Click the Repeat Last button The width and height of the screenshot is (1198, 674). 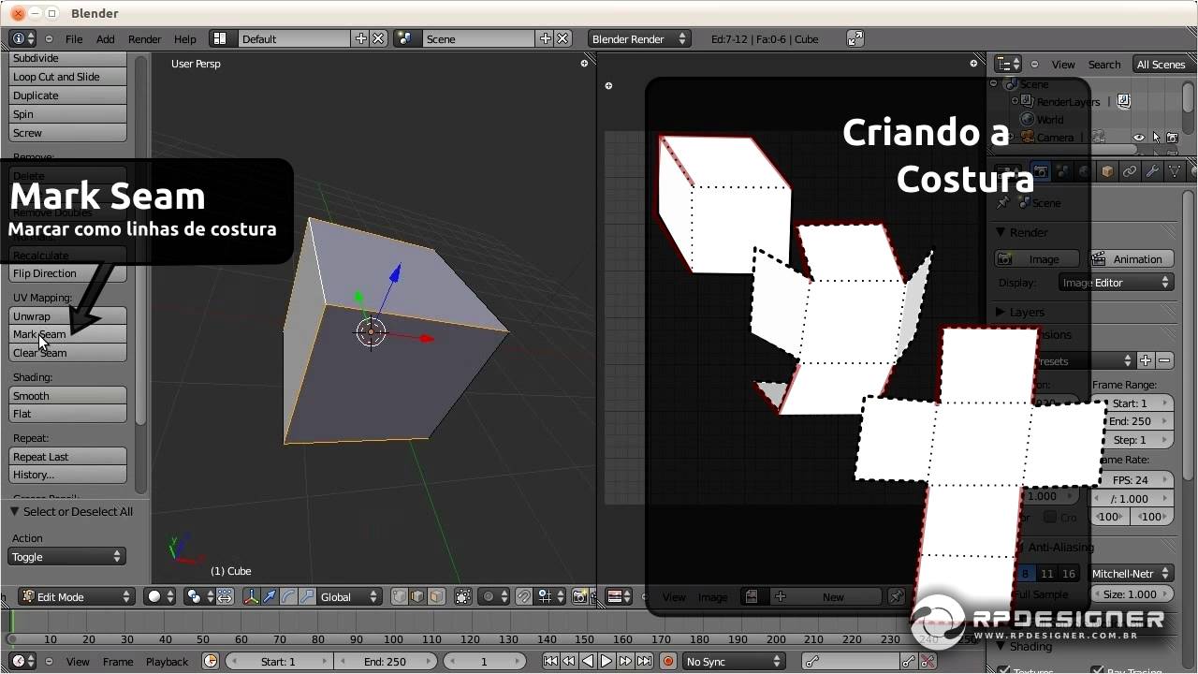coord(67,456)
